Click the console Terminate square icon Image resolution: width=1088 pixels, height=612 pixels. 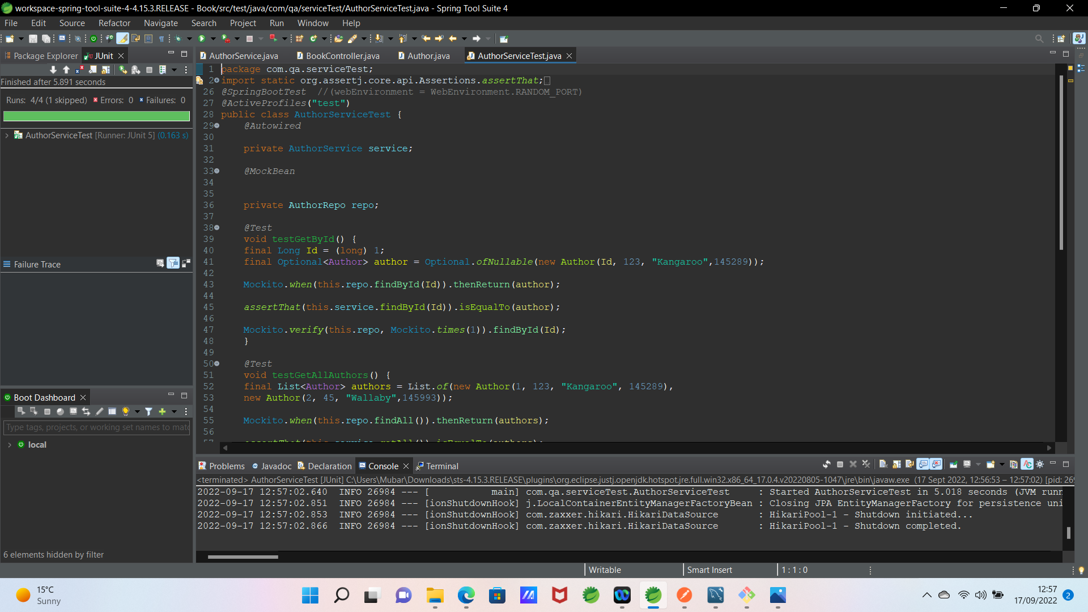tap(840, 464)
